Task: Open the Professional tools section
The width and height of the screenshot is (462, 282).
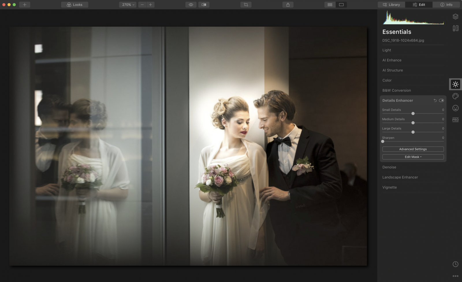Action: click(x=455, y=120)
